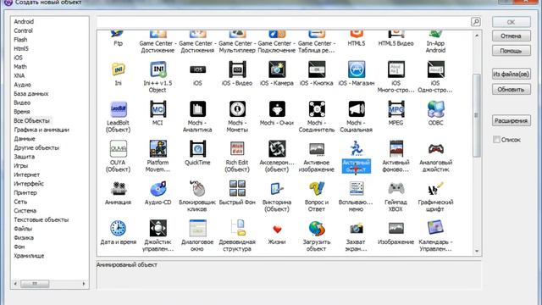Pick the Текстовые объекты category
This screenshot has width=542, height=305.
point(41,219)
